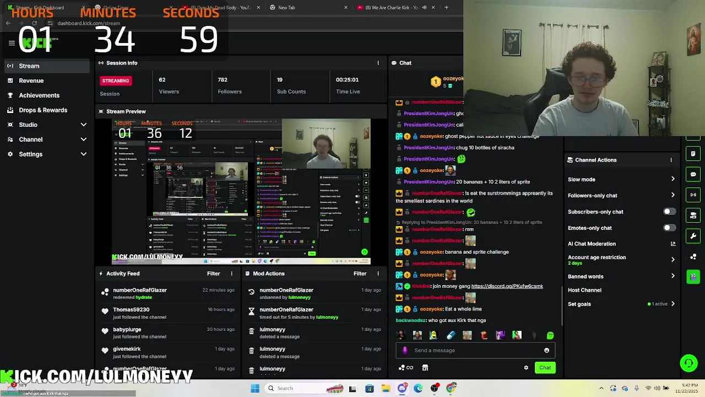Insert the green Kick blob emote
The image size is (705, 397).
pyautogui.click(x=550, y=335)
